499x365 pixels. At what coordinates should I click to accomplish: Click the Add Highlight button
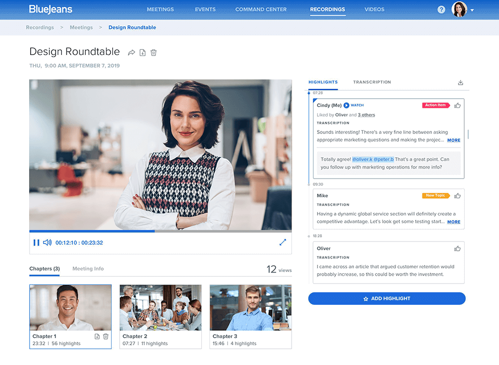pos(387,299)
